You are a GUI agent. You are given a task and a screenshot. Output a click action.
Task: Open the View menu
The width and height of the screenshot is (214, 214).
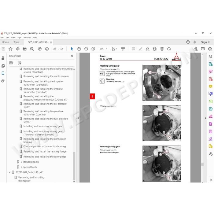coord(13,37)
